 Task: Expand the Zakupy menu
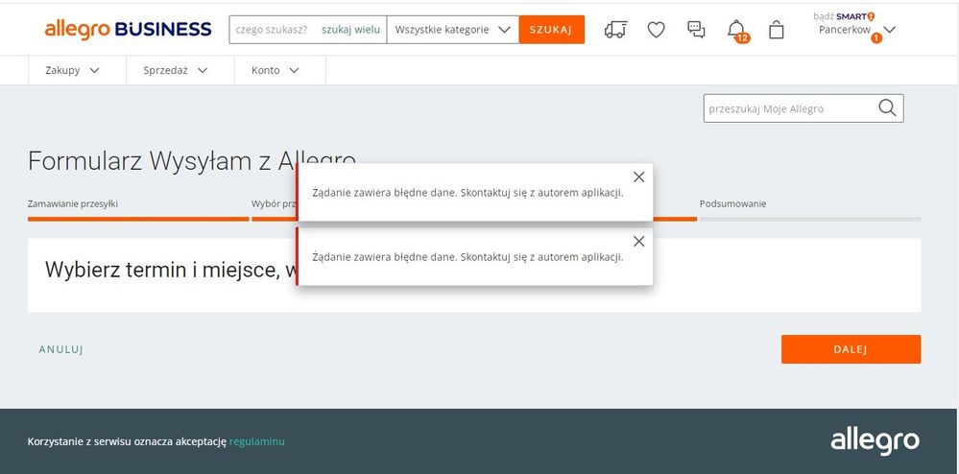[x=72, y=70]
